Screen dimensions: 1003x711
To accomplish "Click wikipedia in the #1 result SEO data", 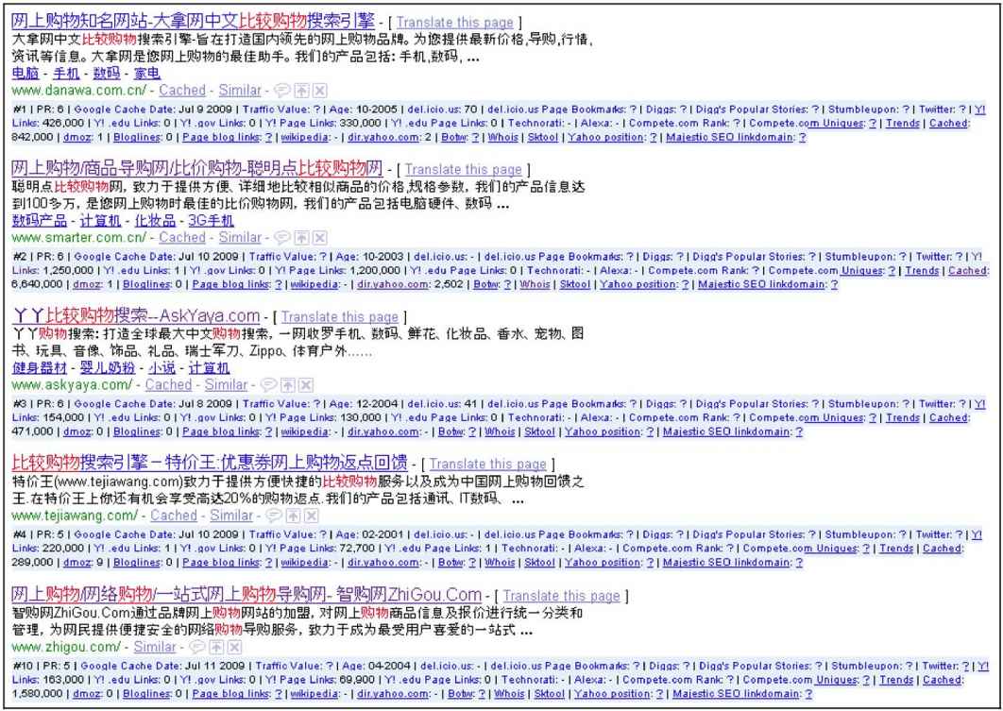I will pyautogui.click(x=305, y=138).
